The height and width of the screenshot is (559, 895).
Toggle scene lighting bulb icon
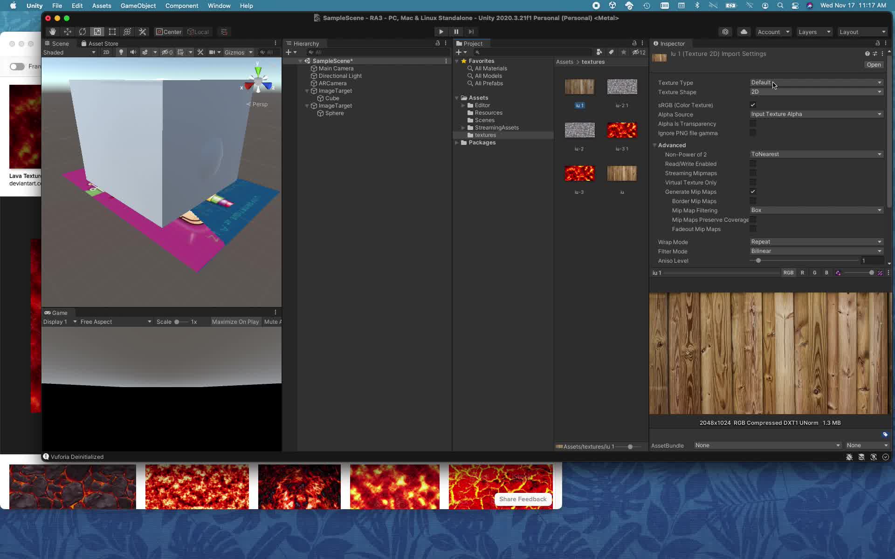tap(121, 52)
